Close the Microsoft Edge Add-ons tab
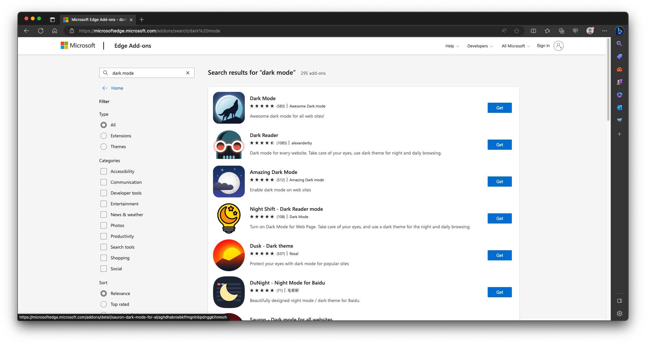This screenshot has width=646, height=344. click(x=131, y=20)
